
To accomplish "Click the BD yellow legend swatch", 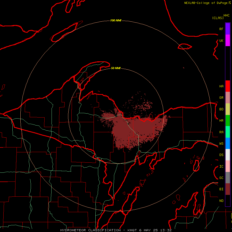I will coord(228,109).
